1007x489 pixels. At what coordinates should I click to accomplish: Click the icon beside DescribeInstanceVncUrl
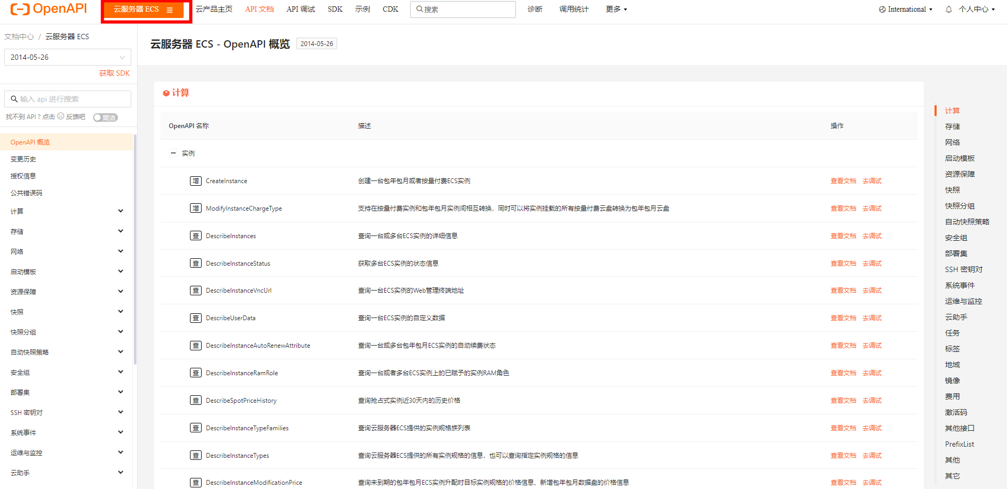(x=196, y=291)
